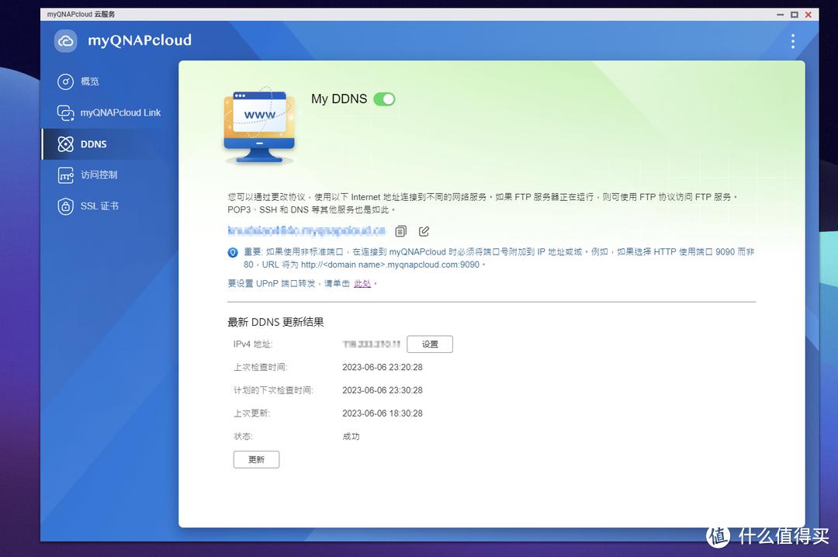Click the 设置 button next to IPv4 address

point(429,344)
